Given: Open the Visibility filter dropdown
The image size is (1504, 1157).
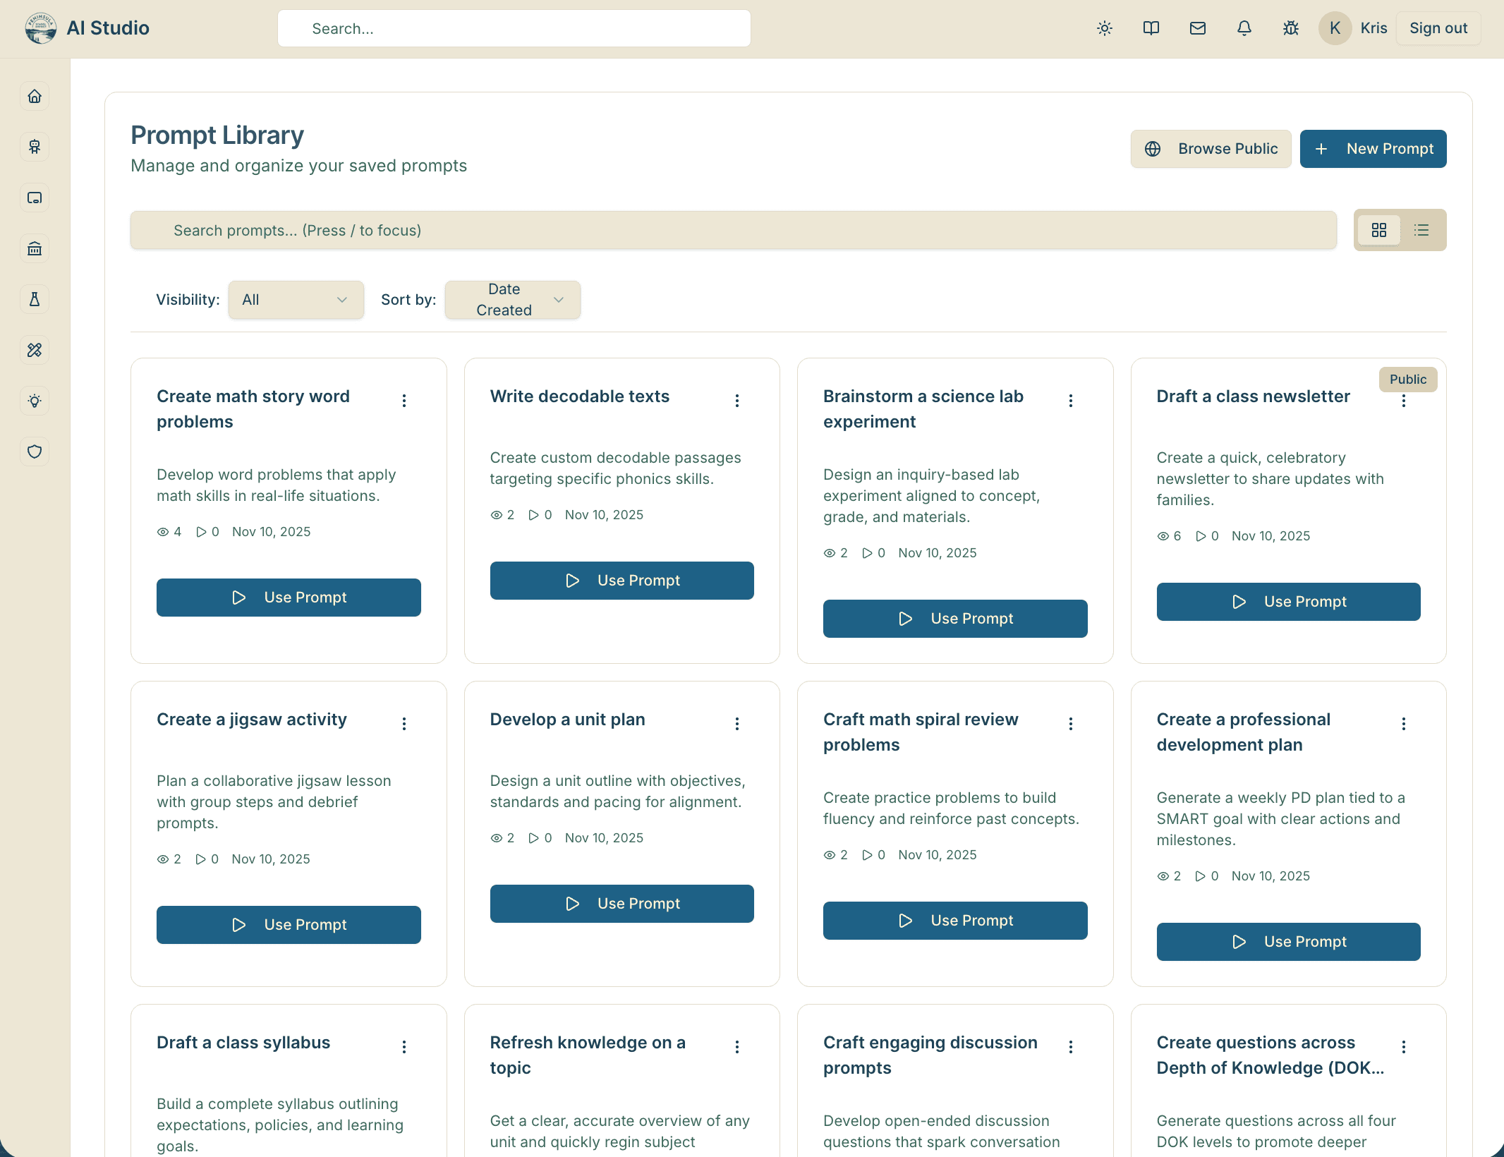Looking at the screenshot, I should 296,299.
